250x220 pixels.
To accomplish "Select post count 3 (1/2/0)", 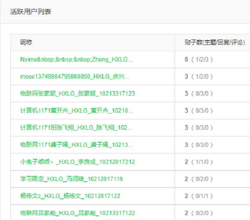I will (198, 77).
